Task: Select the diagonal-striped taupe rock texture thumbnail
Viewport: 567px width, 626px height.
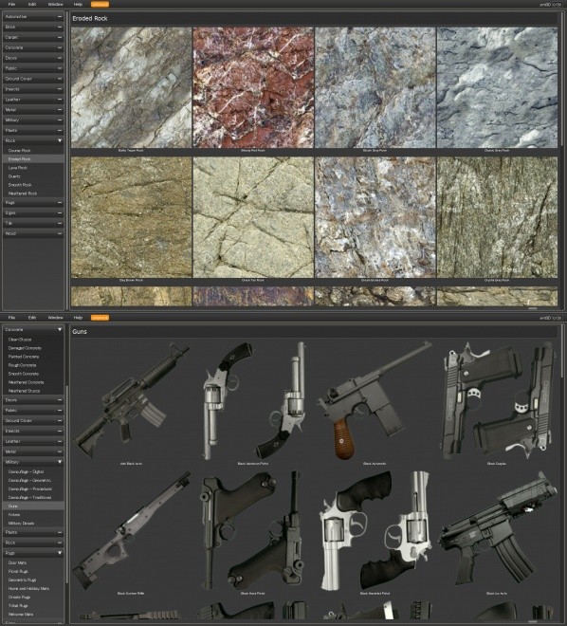Action: point(131,88)
